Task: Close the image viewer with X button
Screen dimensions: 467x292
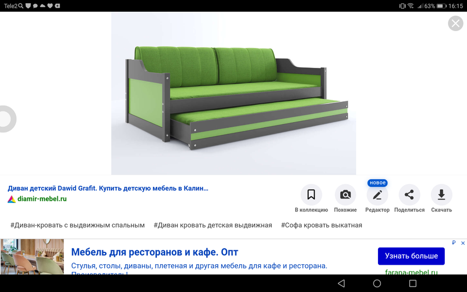Action: [x=455, y=23]
